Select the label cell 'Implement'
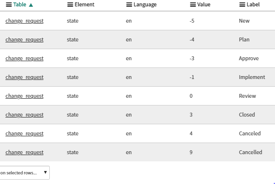Screen dimensions: 275x184 tap(252, 77)
